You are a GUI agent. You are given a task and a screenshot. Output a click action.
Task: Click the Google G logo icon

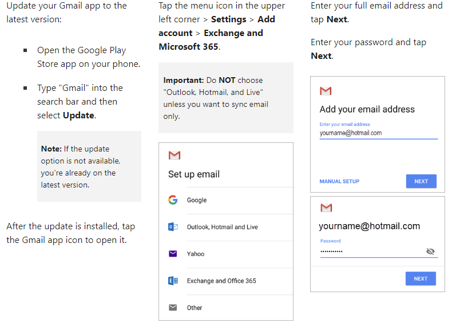click(173, 200)
